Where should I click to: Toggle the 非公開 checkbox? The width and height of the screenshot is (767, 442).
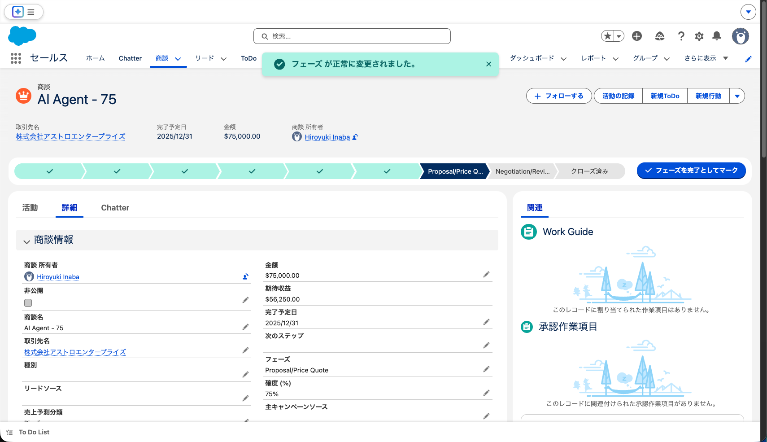(x=28, y=303)
